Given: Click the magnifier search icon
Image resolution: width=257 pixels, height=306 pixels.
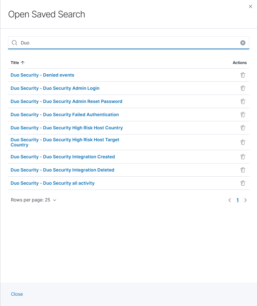Looking at the screenshot, I should pos(14,43).
